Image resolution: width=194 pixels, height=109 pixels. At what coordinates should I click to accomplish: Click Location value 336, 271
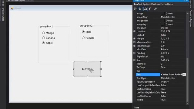(x=166, y=31)
